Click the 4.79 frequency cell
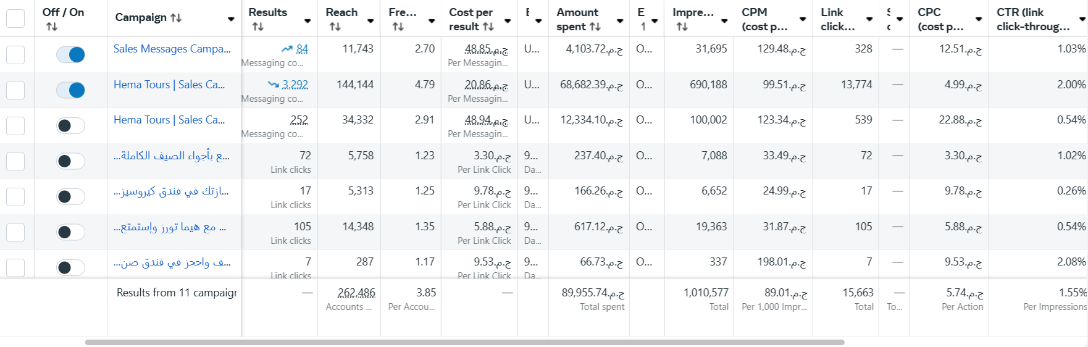Viewport: 1088px width, 347px height. click(x=425, y=85)
